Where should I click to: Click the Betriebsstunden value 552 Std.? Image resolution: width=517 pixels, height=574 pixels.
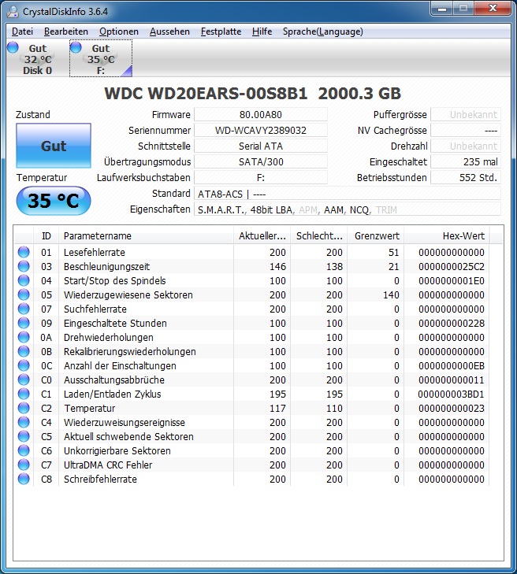click(465, 177)
